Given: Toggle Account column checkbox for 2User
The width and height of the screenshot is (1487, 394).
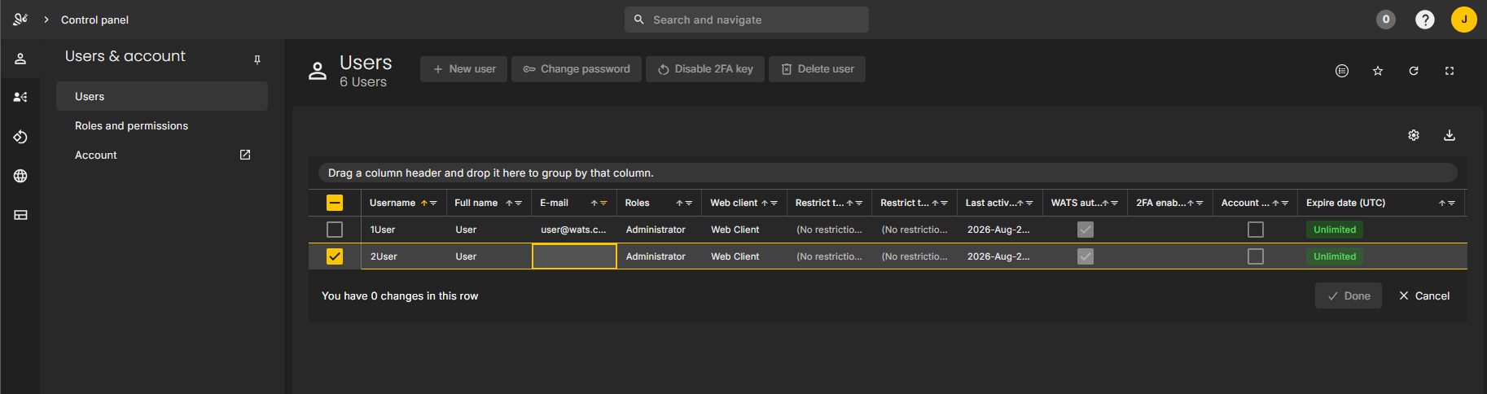Looking at the screenshot, I should (1256, 256).
